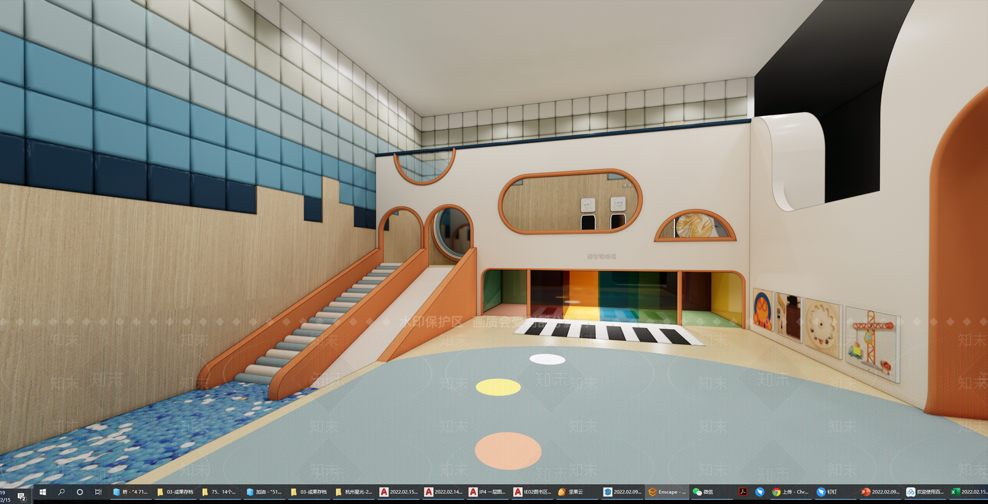This screenshot has height=504, width=988.
Task: Open the 桥 - "4 71... taskbar item
Action: coord(130,492)
